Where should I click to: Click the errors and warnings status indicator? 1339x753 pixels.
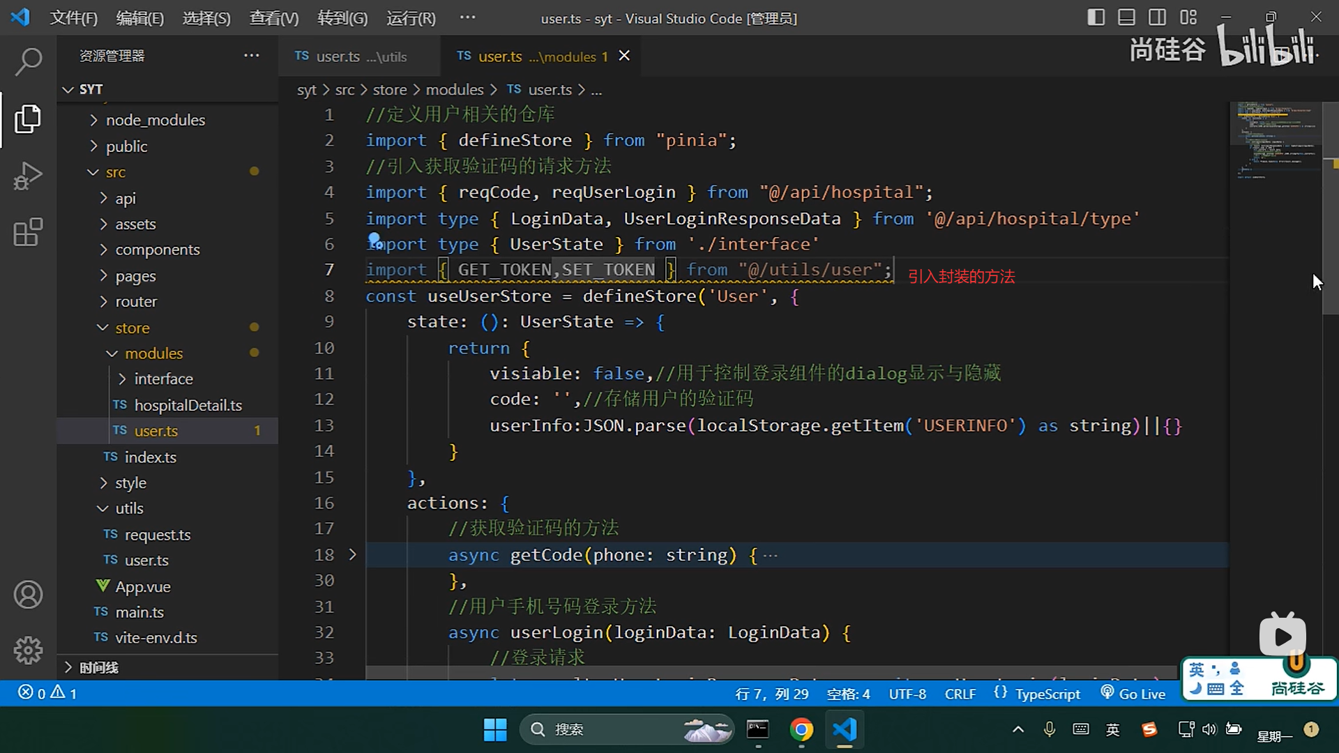tap(47, 693)
